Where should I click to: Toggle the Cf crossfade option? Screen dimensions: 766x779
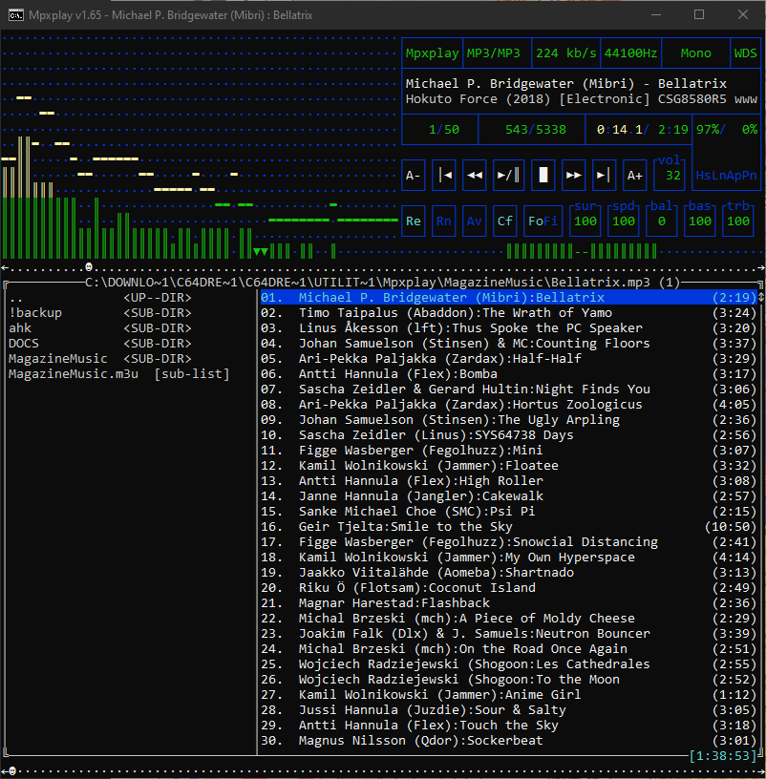tap(505, 221)
